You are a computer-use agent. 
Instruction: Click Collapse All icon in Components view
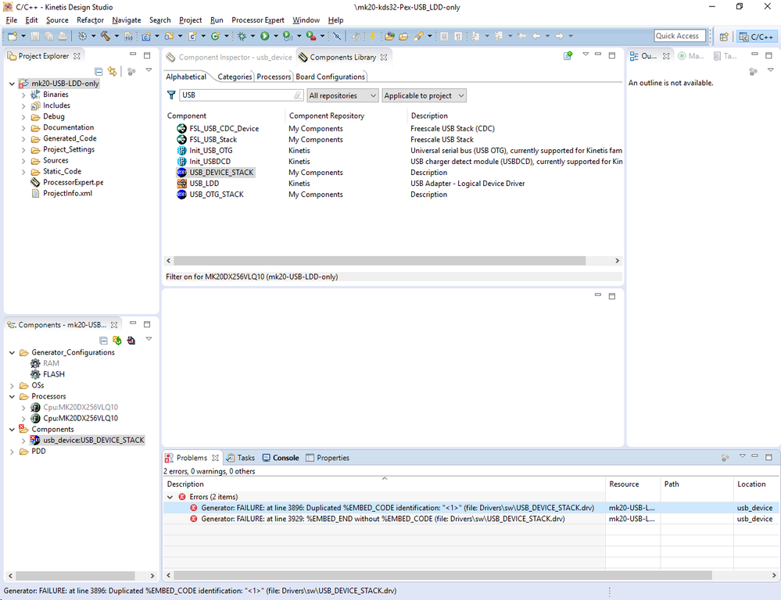[103, 341]
